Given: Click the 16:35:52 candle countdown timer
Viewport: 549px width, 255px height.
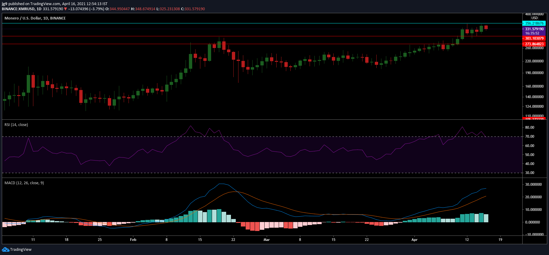Looking at the screenshot, I should tap(532, 33).
